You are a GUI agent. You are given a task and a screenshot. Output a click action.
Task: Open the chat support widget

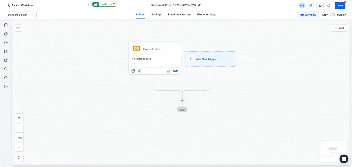pyautogui.click(x=344, y=159)
